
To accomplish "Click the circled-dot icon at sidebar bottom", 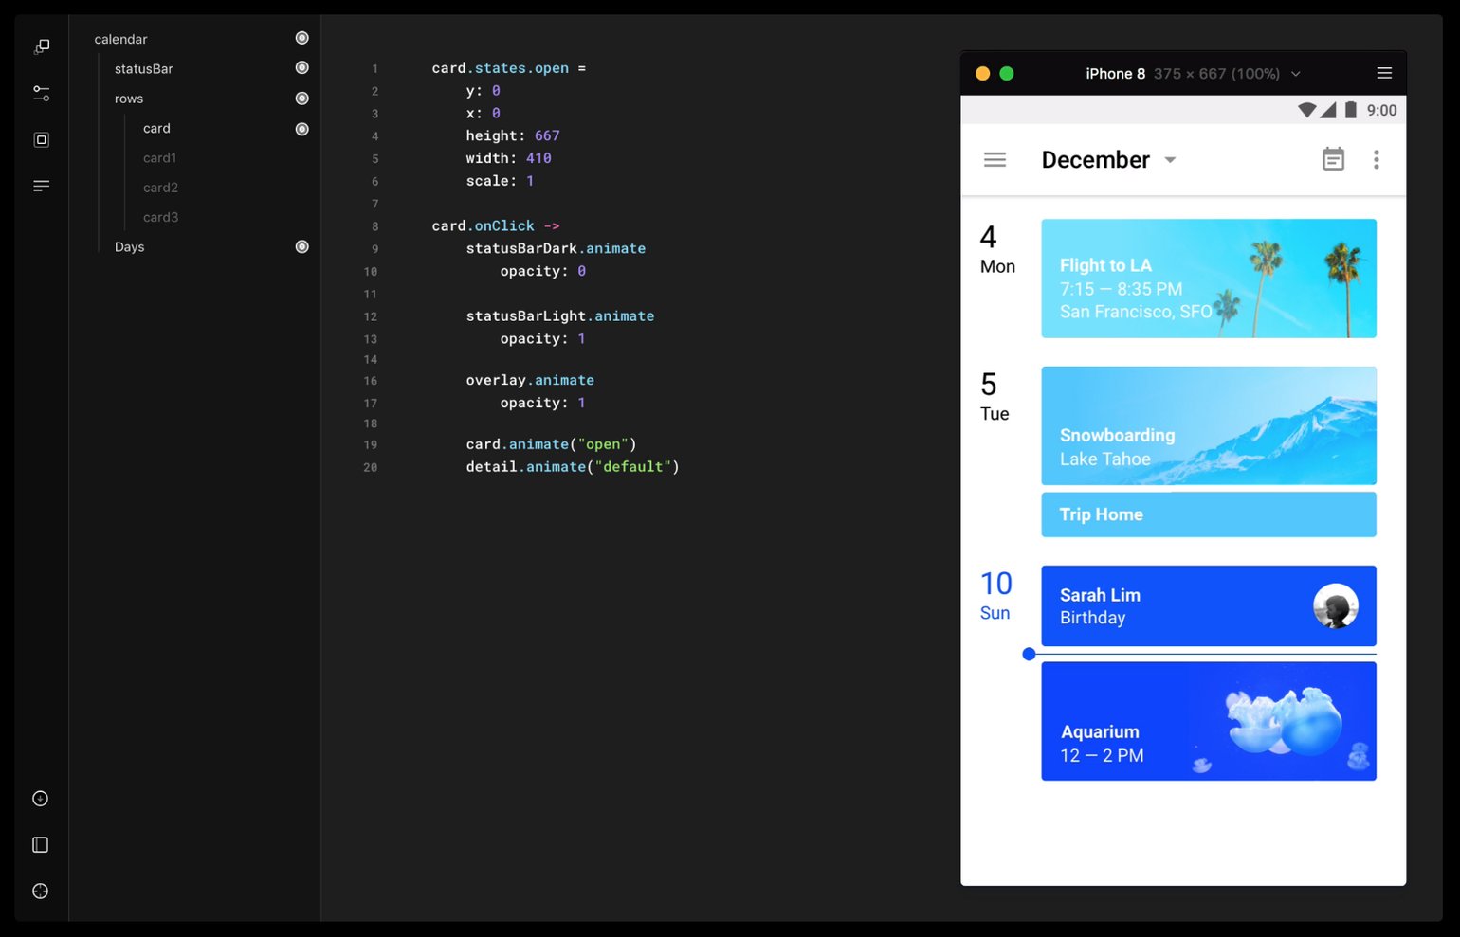I will tap(39, 798).
